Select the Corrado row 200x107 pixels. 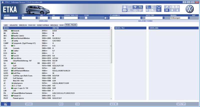coord(56,48)
